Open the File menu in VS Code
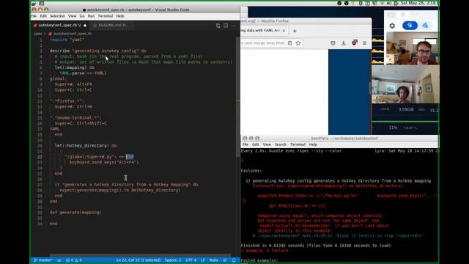 point(34,16)
